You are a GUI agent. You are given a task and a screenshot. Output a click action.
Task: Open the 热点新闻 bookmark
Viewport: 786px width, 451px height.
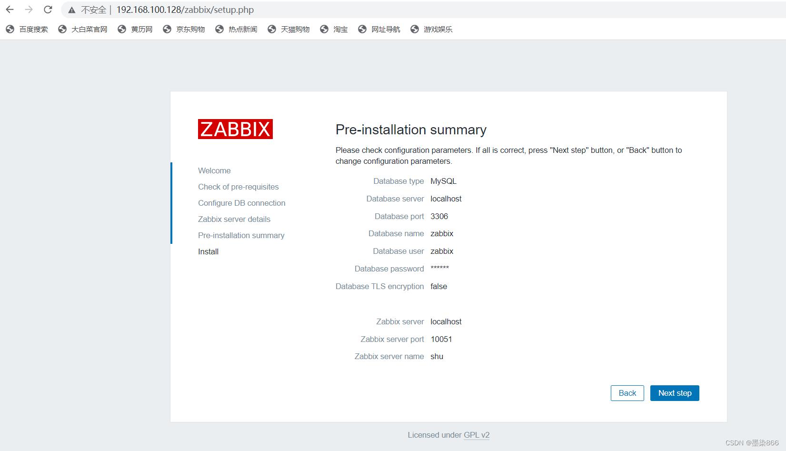click(236, 30)
